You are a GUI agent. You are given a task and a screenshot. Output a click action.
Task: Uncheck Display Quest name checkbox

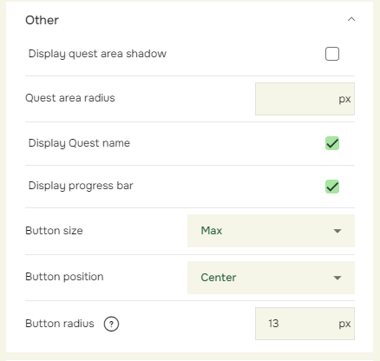click(332, 143)
